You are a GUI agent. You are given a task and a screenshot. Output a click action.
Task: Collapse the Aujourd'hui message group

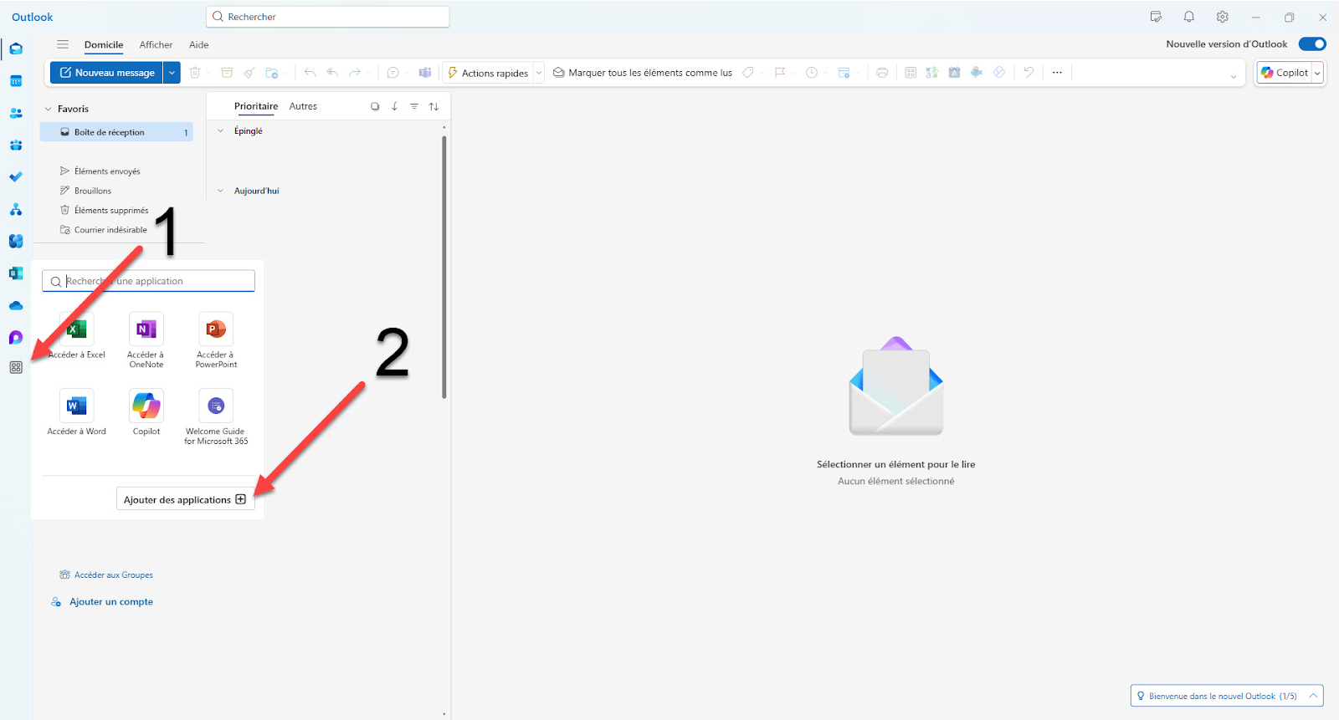pyautogui.click(x=221, y=191)
